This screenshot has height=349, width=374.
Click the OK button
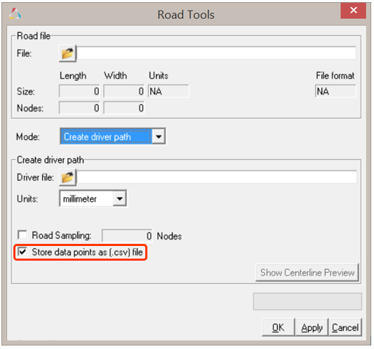(279, 327)
